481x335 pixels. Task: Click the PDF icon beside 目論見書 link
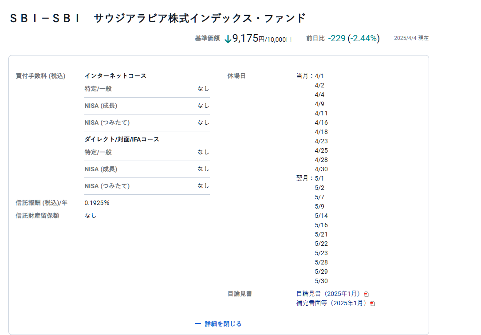[x=366, y=294]
